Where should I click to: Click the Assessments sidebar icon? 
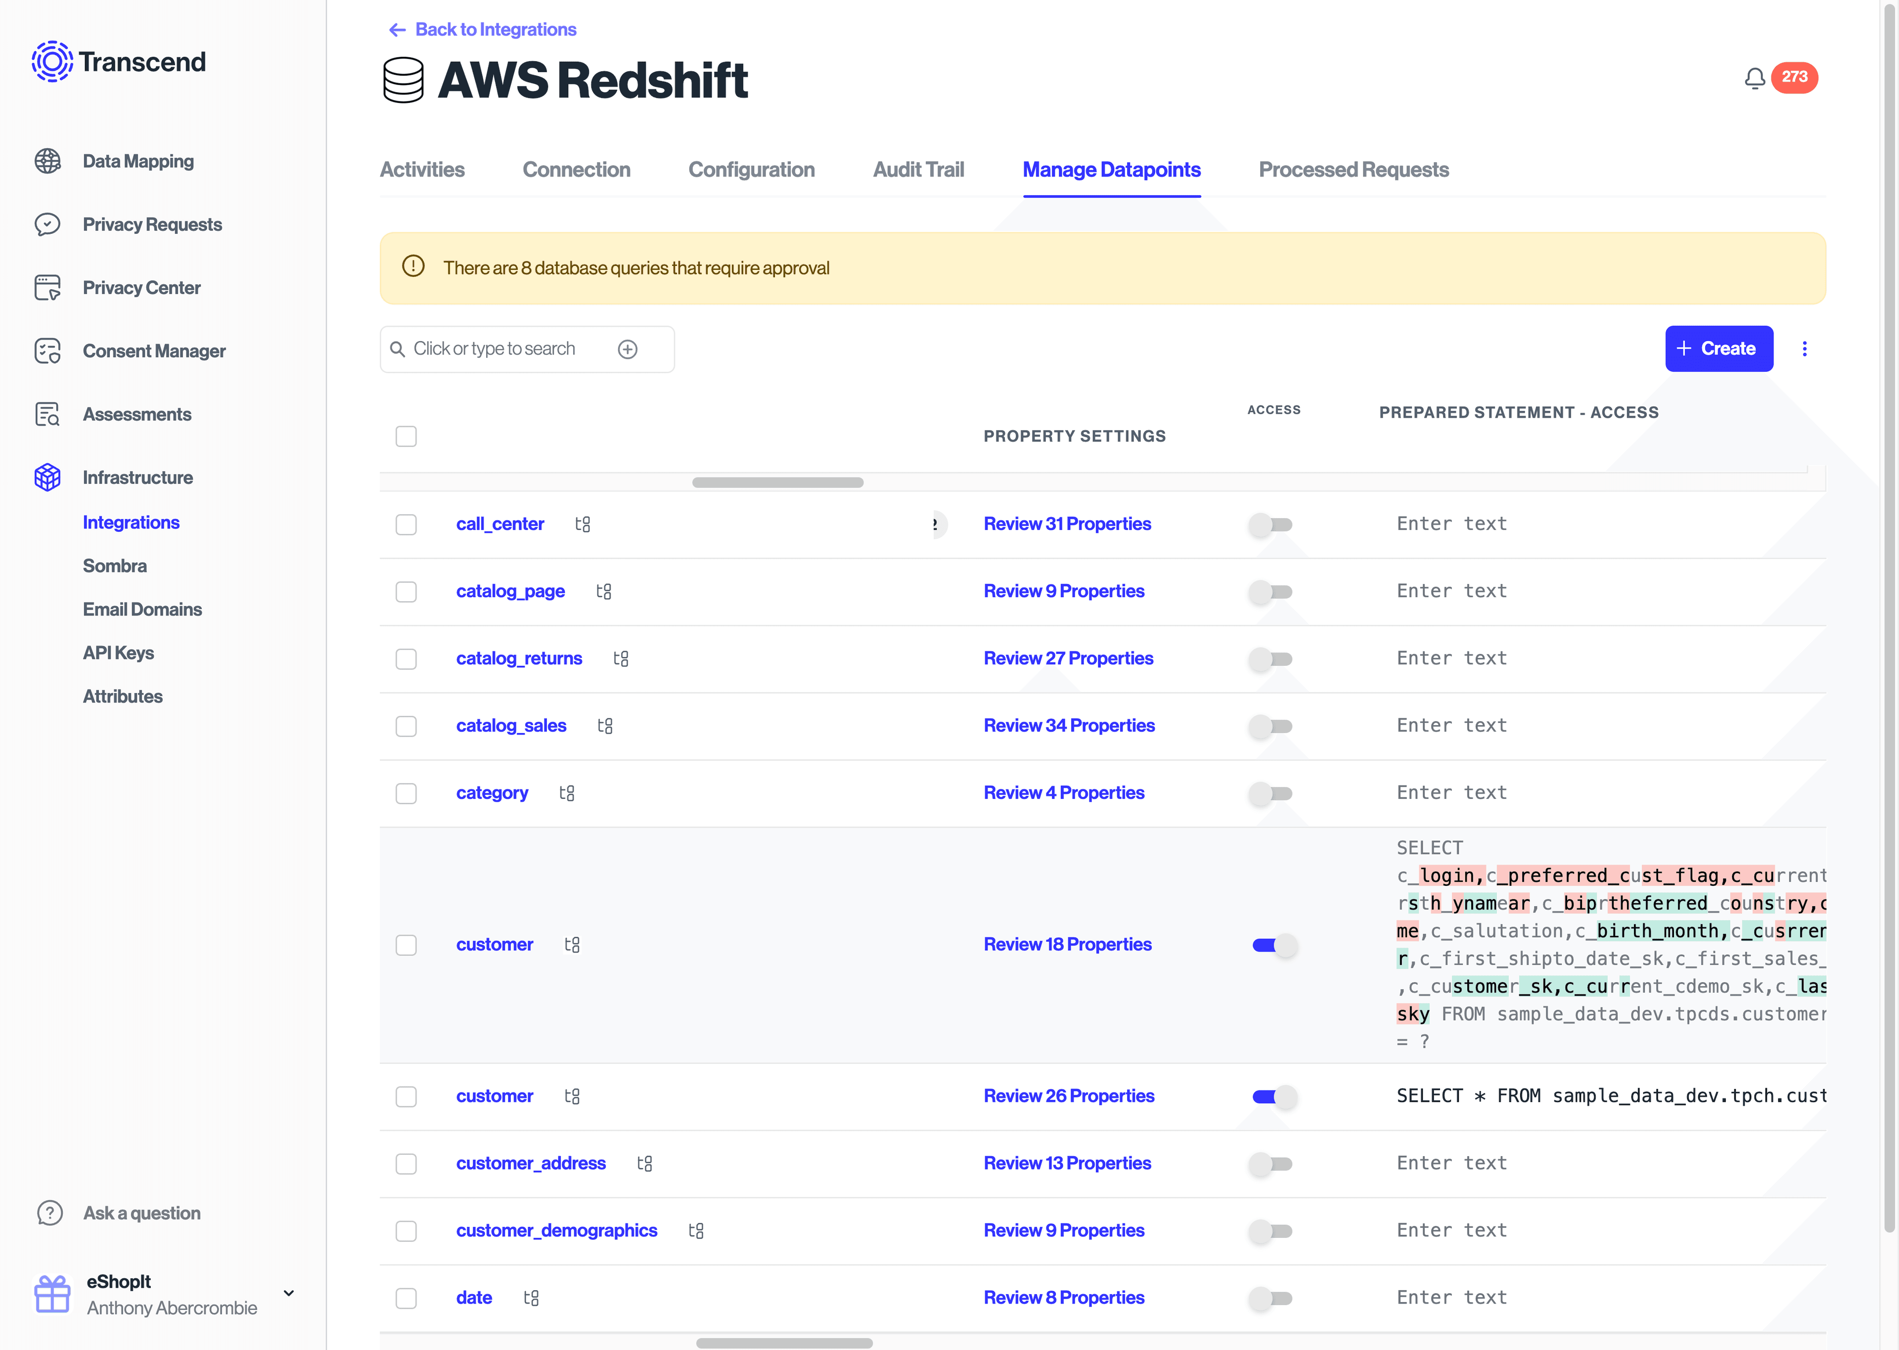(x=47, y=414)
